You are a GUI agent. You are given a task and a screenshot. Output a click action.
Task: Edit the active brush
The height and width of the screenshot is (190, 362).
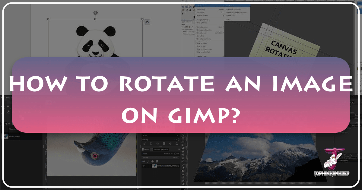144,144
